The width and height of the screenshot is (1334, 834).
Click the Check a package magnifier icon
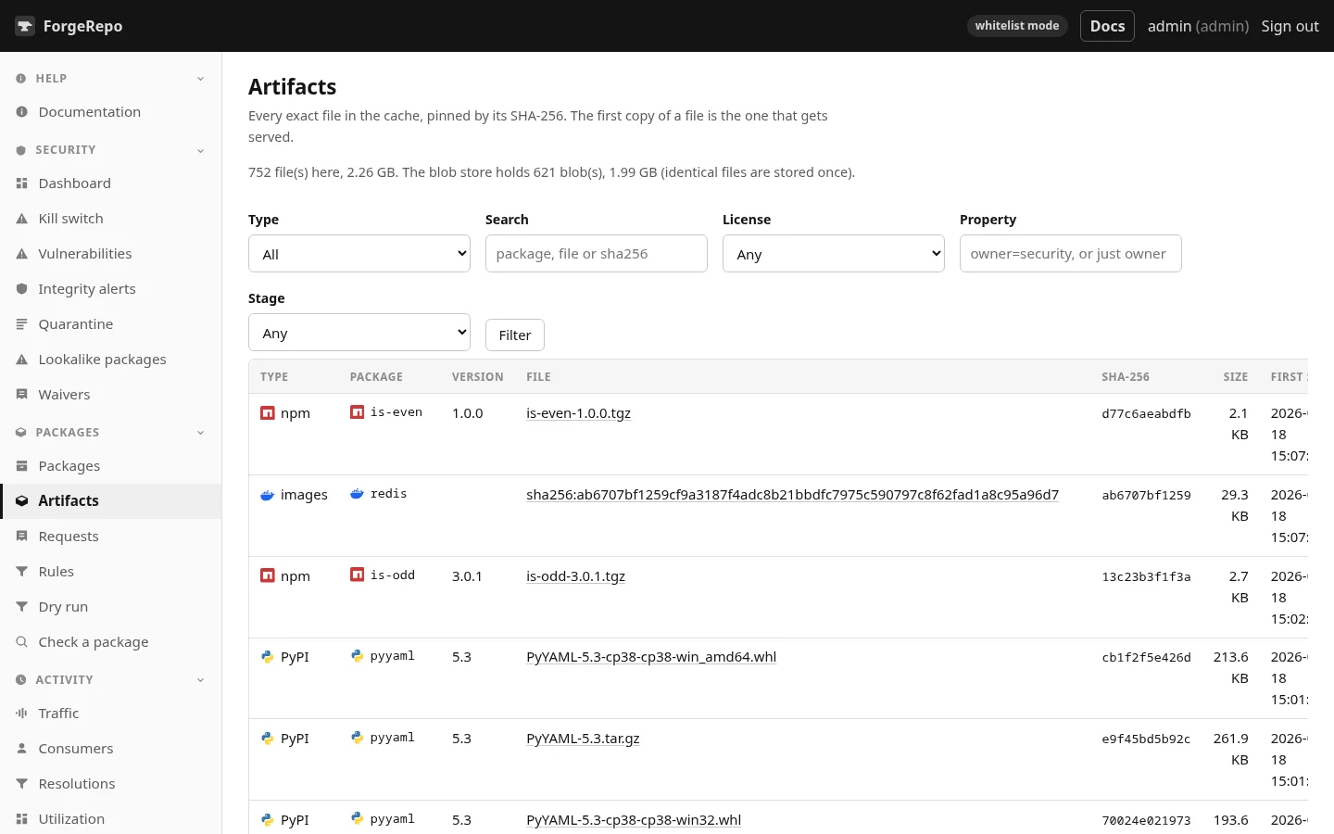tap(21, 642)
